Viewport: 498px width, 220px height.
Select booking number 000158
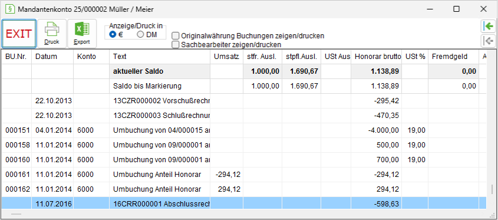coord(18,145)
